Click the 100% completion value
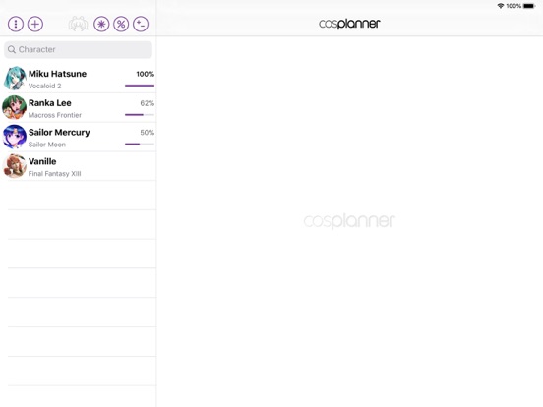The width and height of the screenshot is (543, 407). point(146,74)
